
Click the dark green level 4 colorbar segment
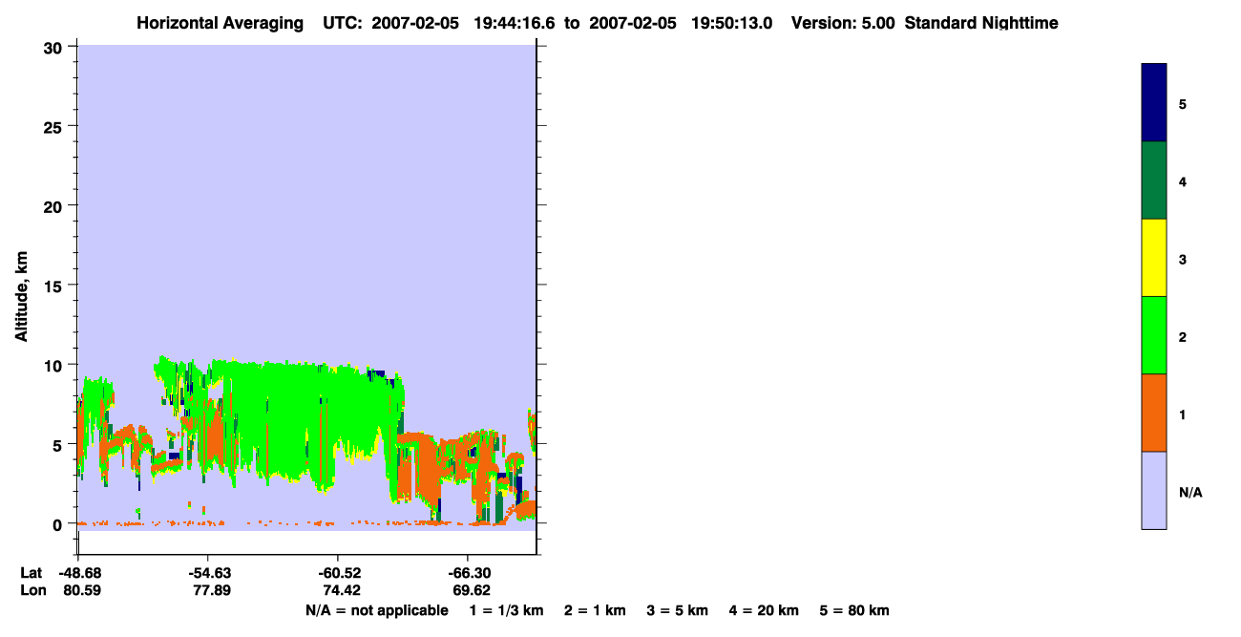[x=1153, y=180]
